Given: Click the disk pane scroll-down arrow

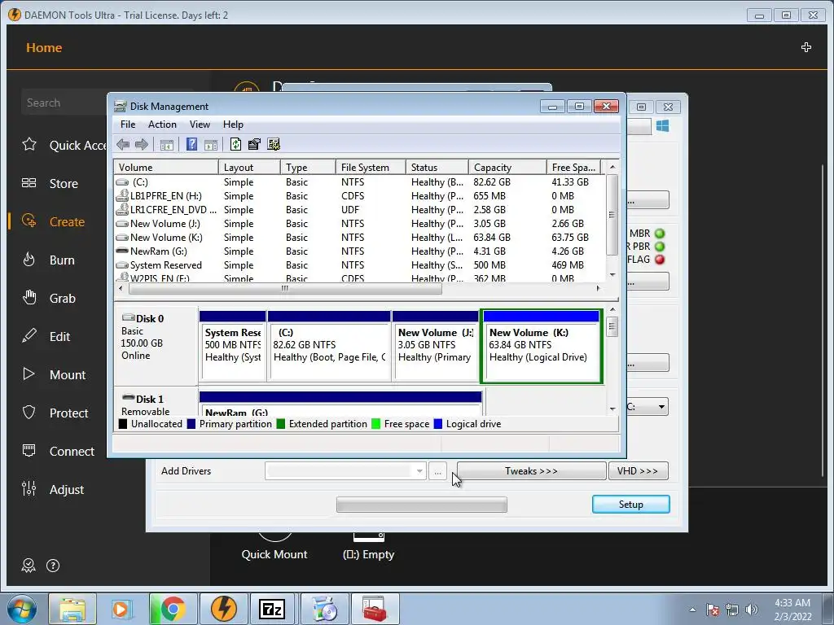Looking at the screenshot, I should pos(612,409).
